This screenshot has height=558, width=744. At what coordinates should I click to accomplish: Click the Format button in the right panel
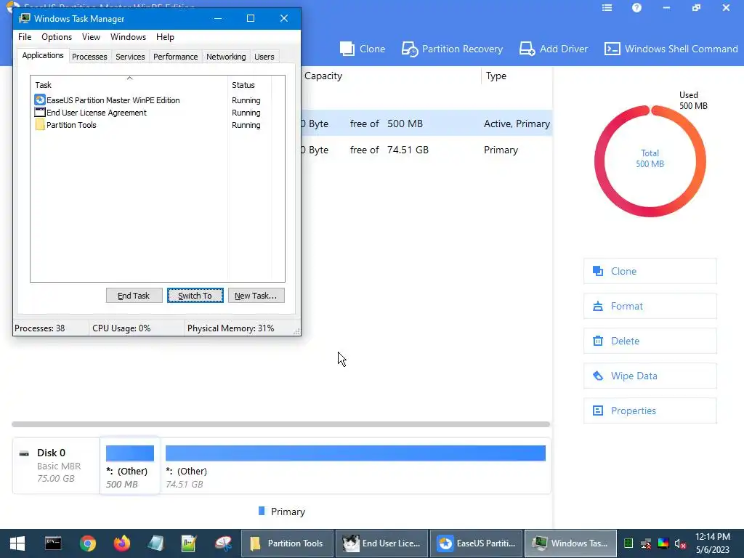[650, 306]
